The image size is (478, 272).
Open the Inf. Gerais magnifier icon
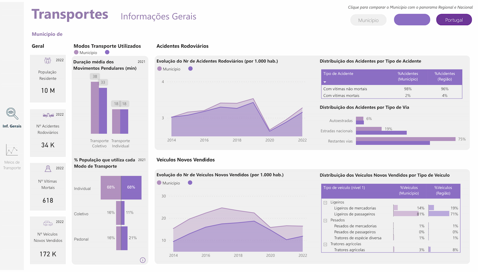pyautogui.click(x=12, y=114)
